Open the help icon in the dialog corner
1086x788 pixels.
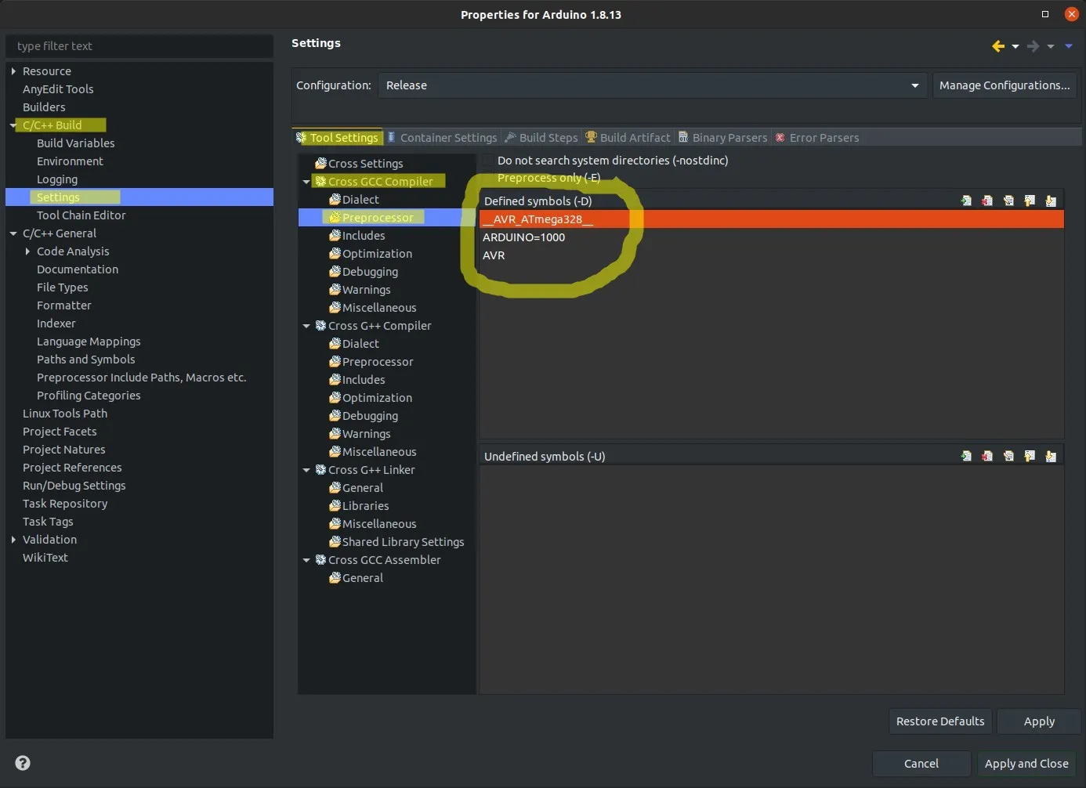(x=23, y=763)
